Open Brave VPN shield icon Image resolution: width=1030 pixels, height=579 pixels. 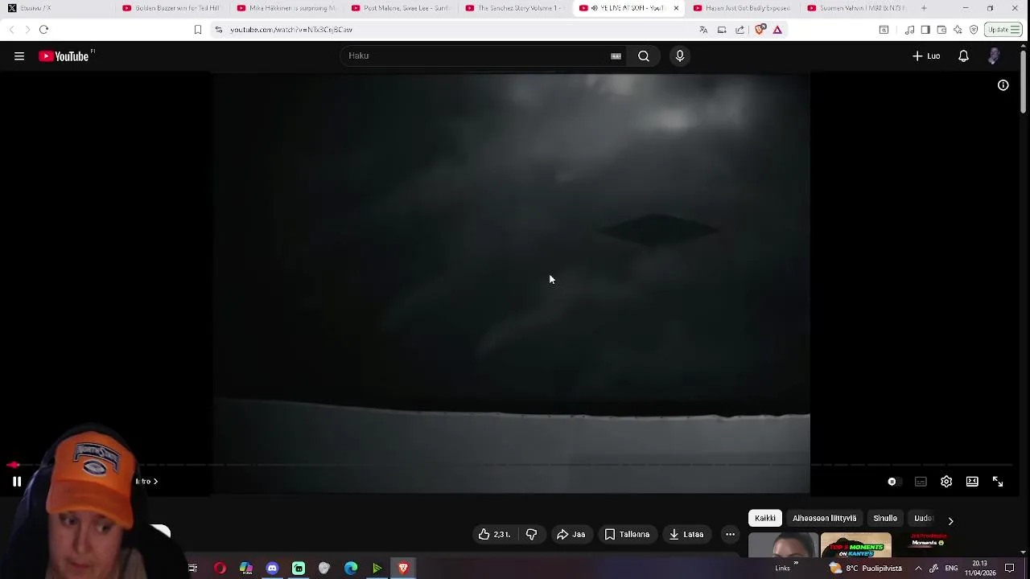(974, 30)
